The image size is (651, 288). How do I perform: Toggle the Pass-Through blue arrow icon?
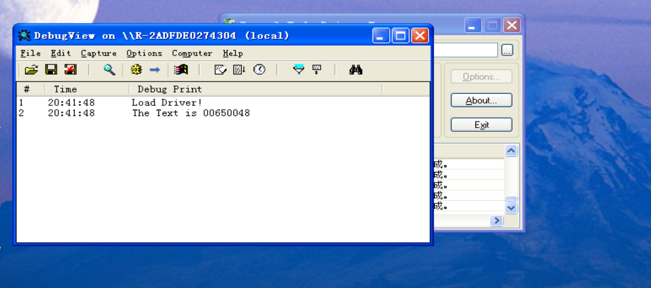pos(155,70)
